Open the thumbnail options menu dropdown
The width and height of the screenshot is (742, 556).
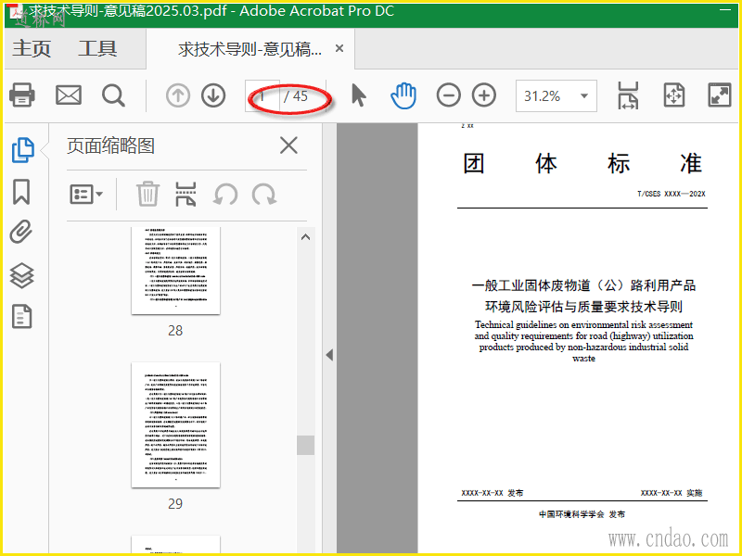[x=86, y=194]
